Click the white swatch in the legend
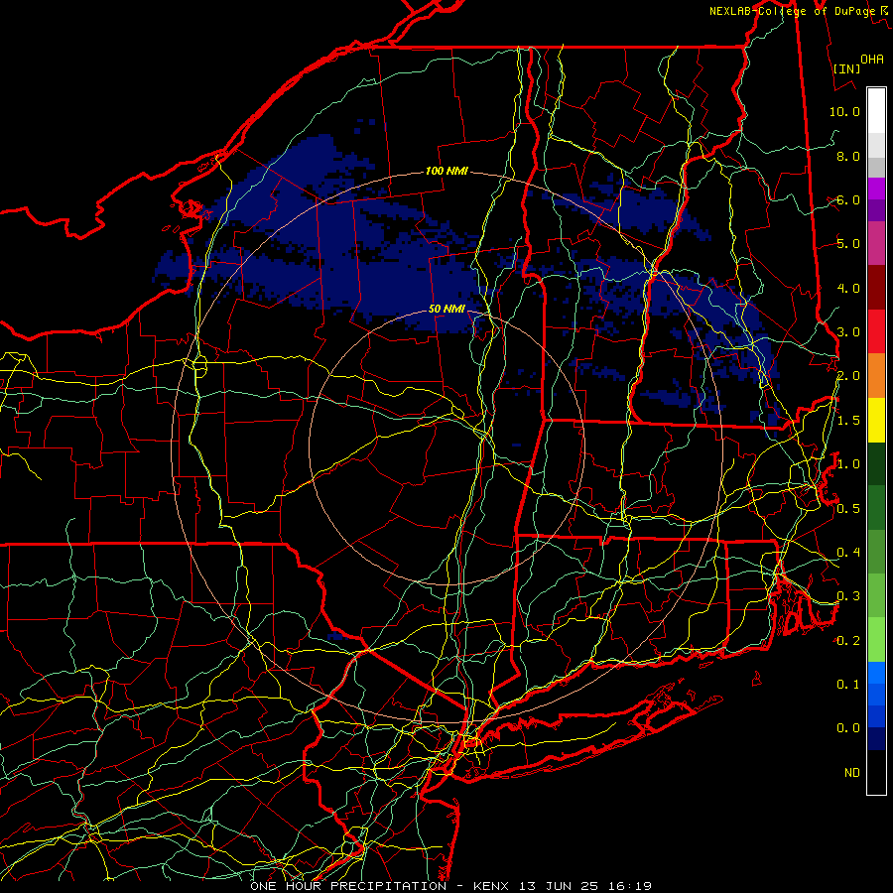The image size is (893, 893). (876, 111)
